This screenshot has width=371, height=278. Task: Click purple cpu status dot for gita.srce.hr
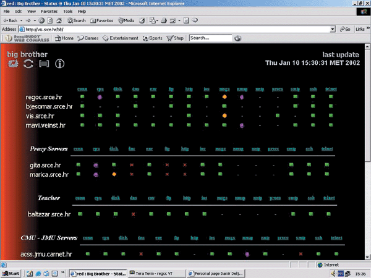coord(96,165)
